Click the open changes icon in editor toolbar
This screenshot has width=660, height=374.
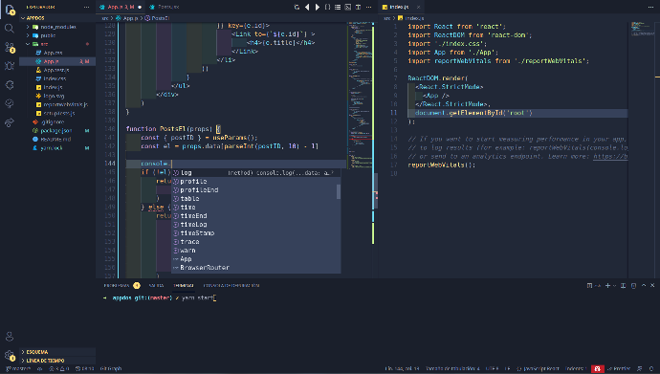[297, 7]
